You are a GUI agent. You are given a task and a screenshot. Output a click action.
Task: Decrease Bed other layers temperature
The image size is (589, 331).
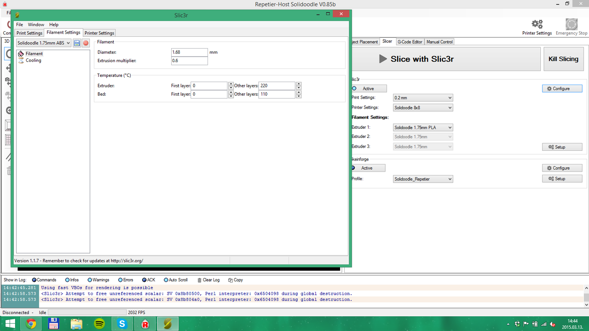[x=299, y=96]
